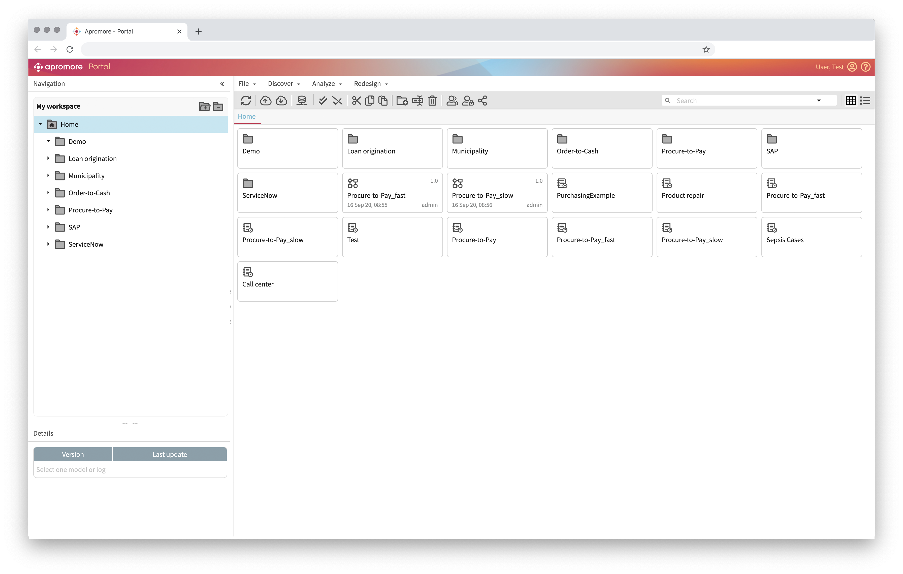
Task: Close the Apromore - Portal tab
Action: pyautogui.click(x=179, y=31)
